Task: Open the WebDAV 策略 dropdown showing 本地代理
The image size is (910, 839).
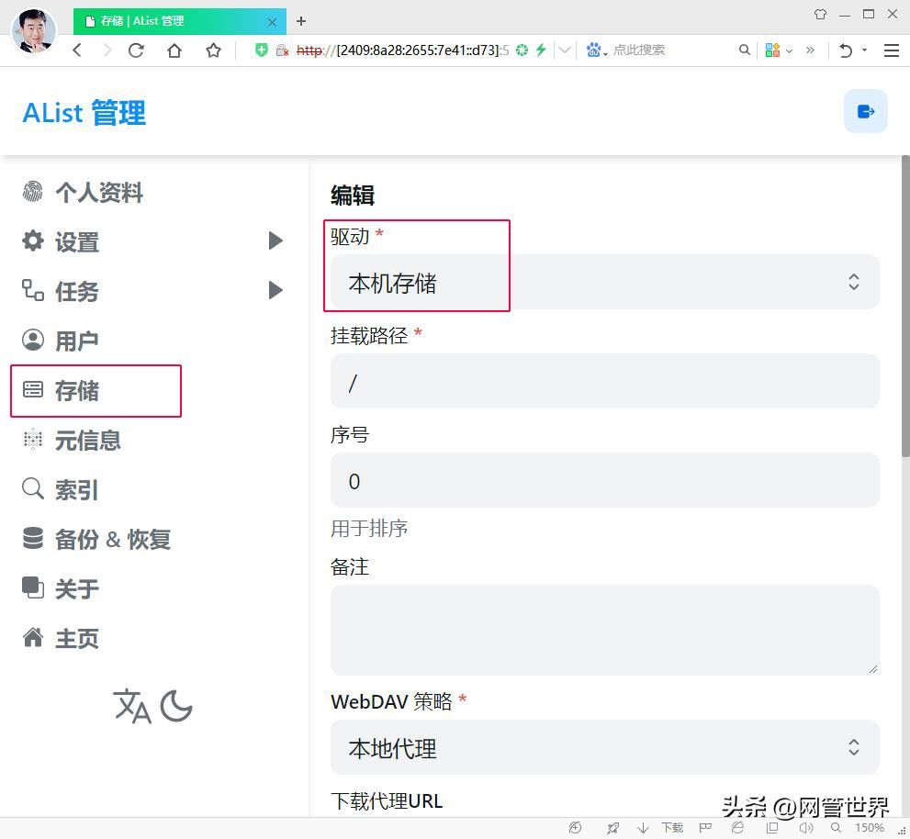Action: pyautogui.click(x=605, y=747)
